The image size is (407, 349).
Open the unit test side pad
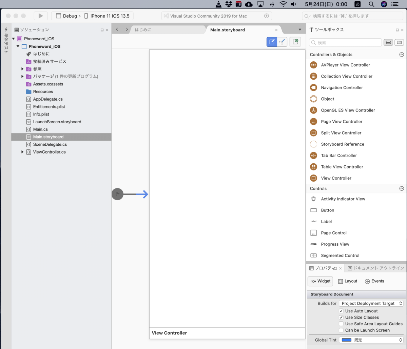[x=6, y=40]
